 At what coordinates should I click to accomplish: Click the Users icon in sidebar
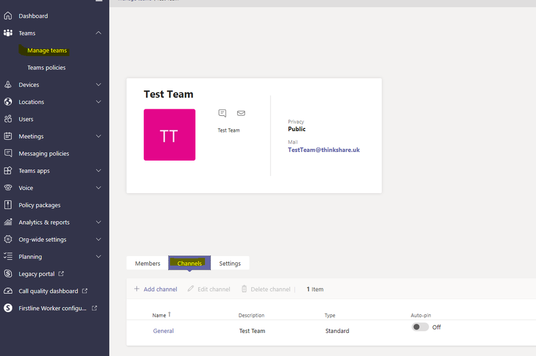tap(8, 119)
